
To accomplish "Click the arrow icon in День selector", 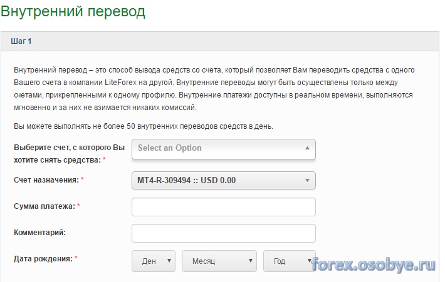I will click(x=169, y=261).
